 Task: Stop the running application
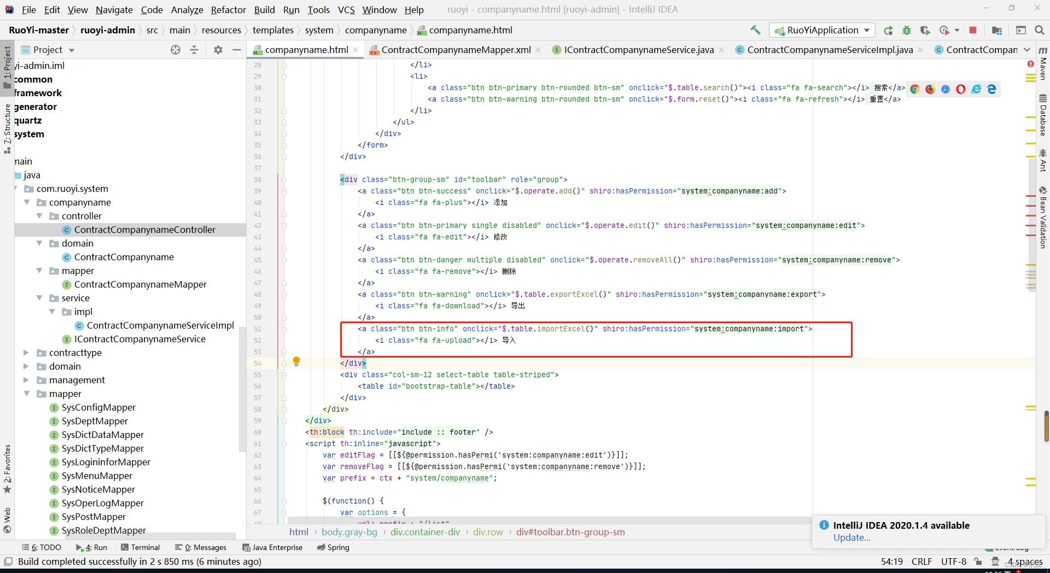(x=973, y=30)
